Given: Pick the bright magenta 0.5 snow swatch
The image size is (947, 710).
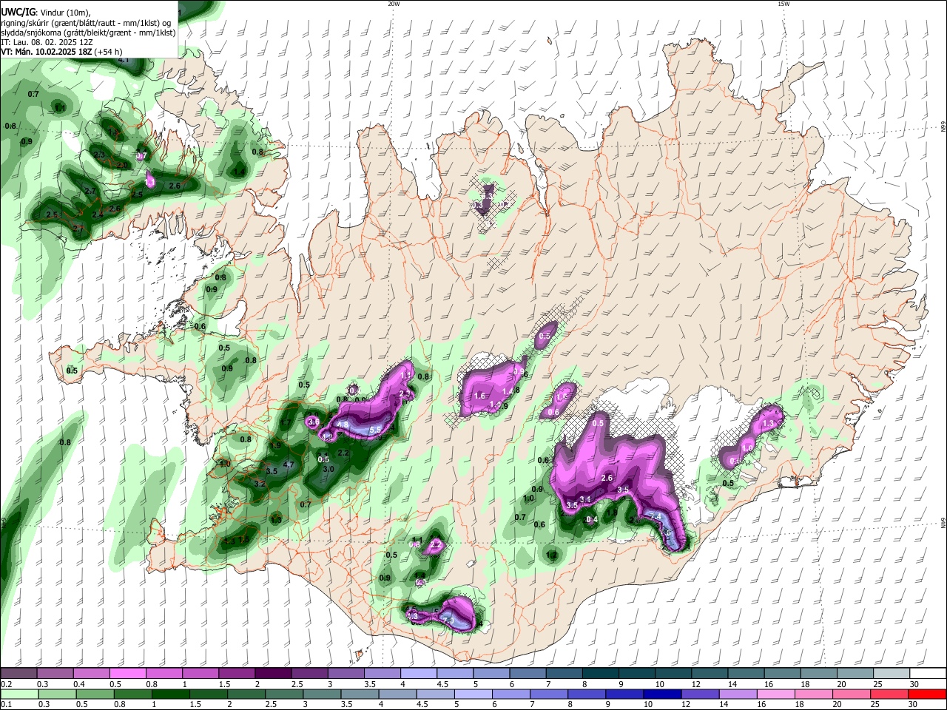Looking at the screenshot, I should click(128, 673).
